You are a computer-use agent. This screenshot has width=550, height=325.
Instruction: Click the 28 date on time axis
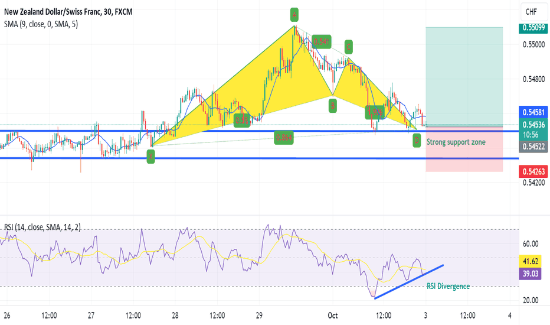tap(175, 316)
